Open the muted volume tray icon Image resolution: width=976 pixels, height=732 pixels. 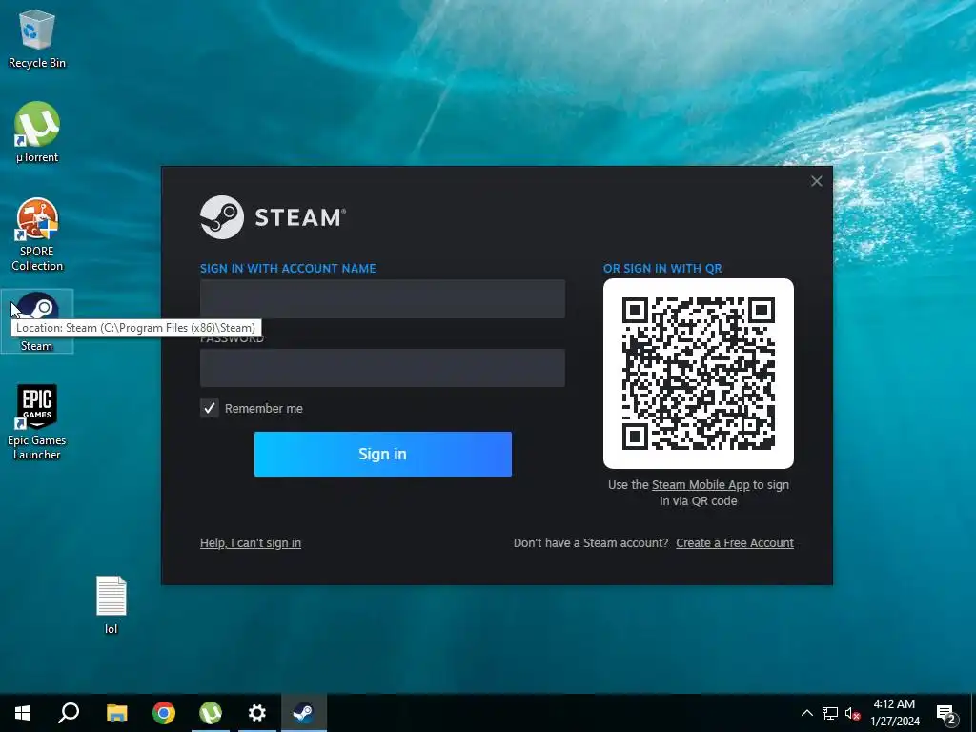coord(852,713)
